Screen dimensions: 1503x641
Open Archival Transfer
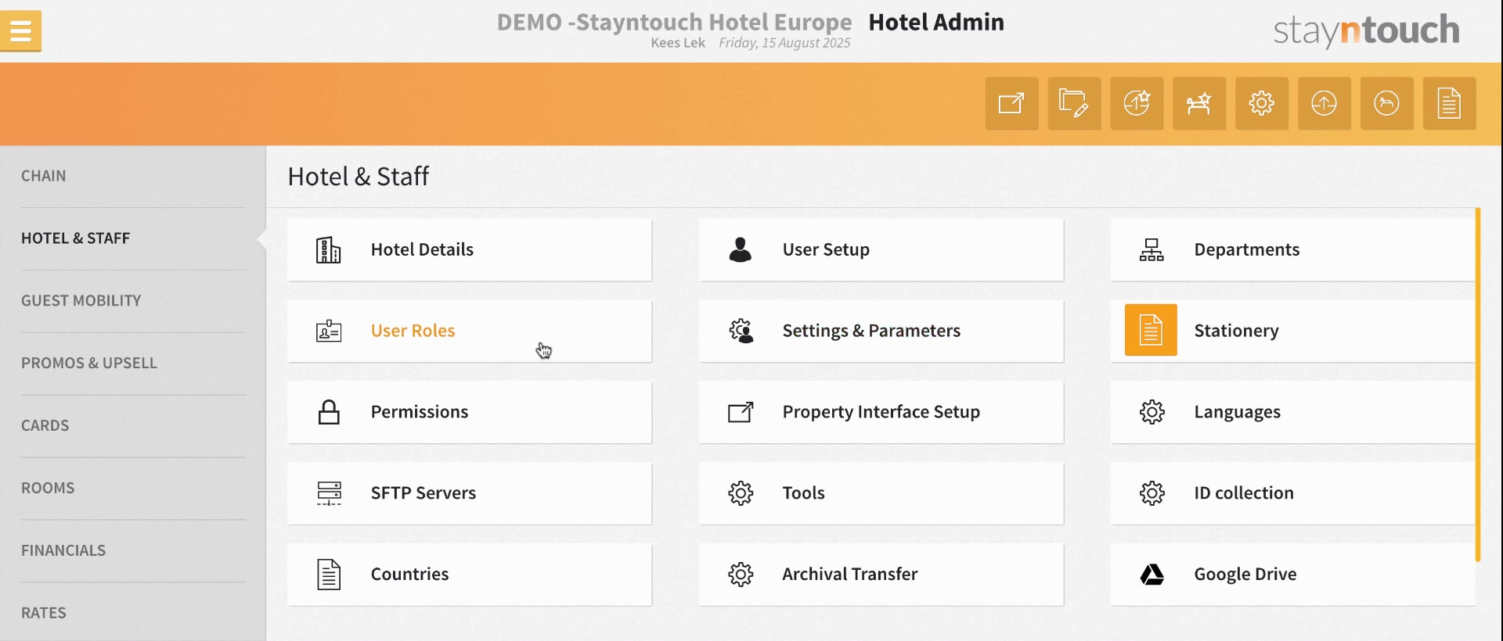click(x=881, y=575)
